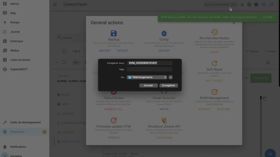Open Map in the sidebar

pyautogui.click(x=25, y=13)
